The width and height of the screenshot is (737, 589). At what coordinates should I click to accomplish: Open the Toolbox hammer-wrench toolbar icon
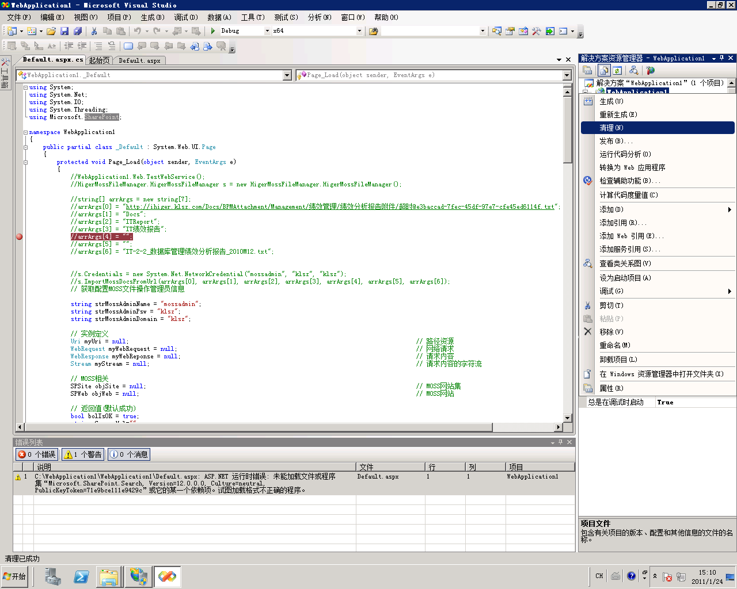pyautogui.click(x=537, y=31)
